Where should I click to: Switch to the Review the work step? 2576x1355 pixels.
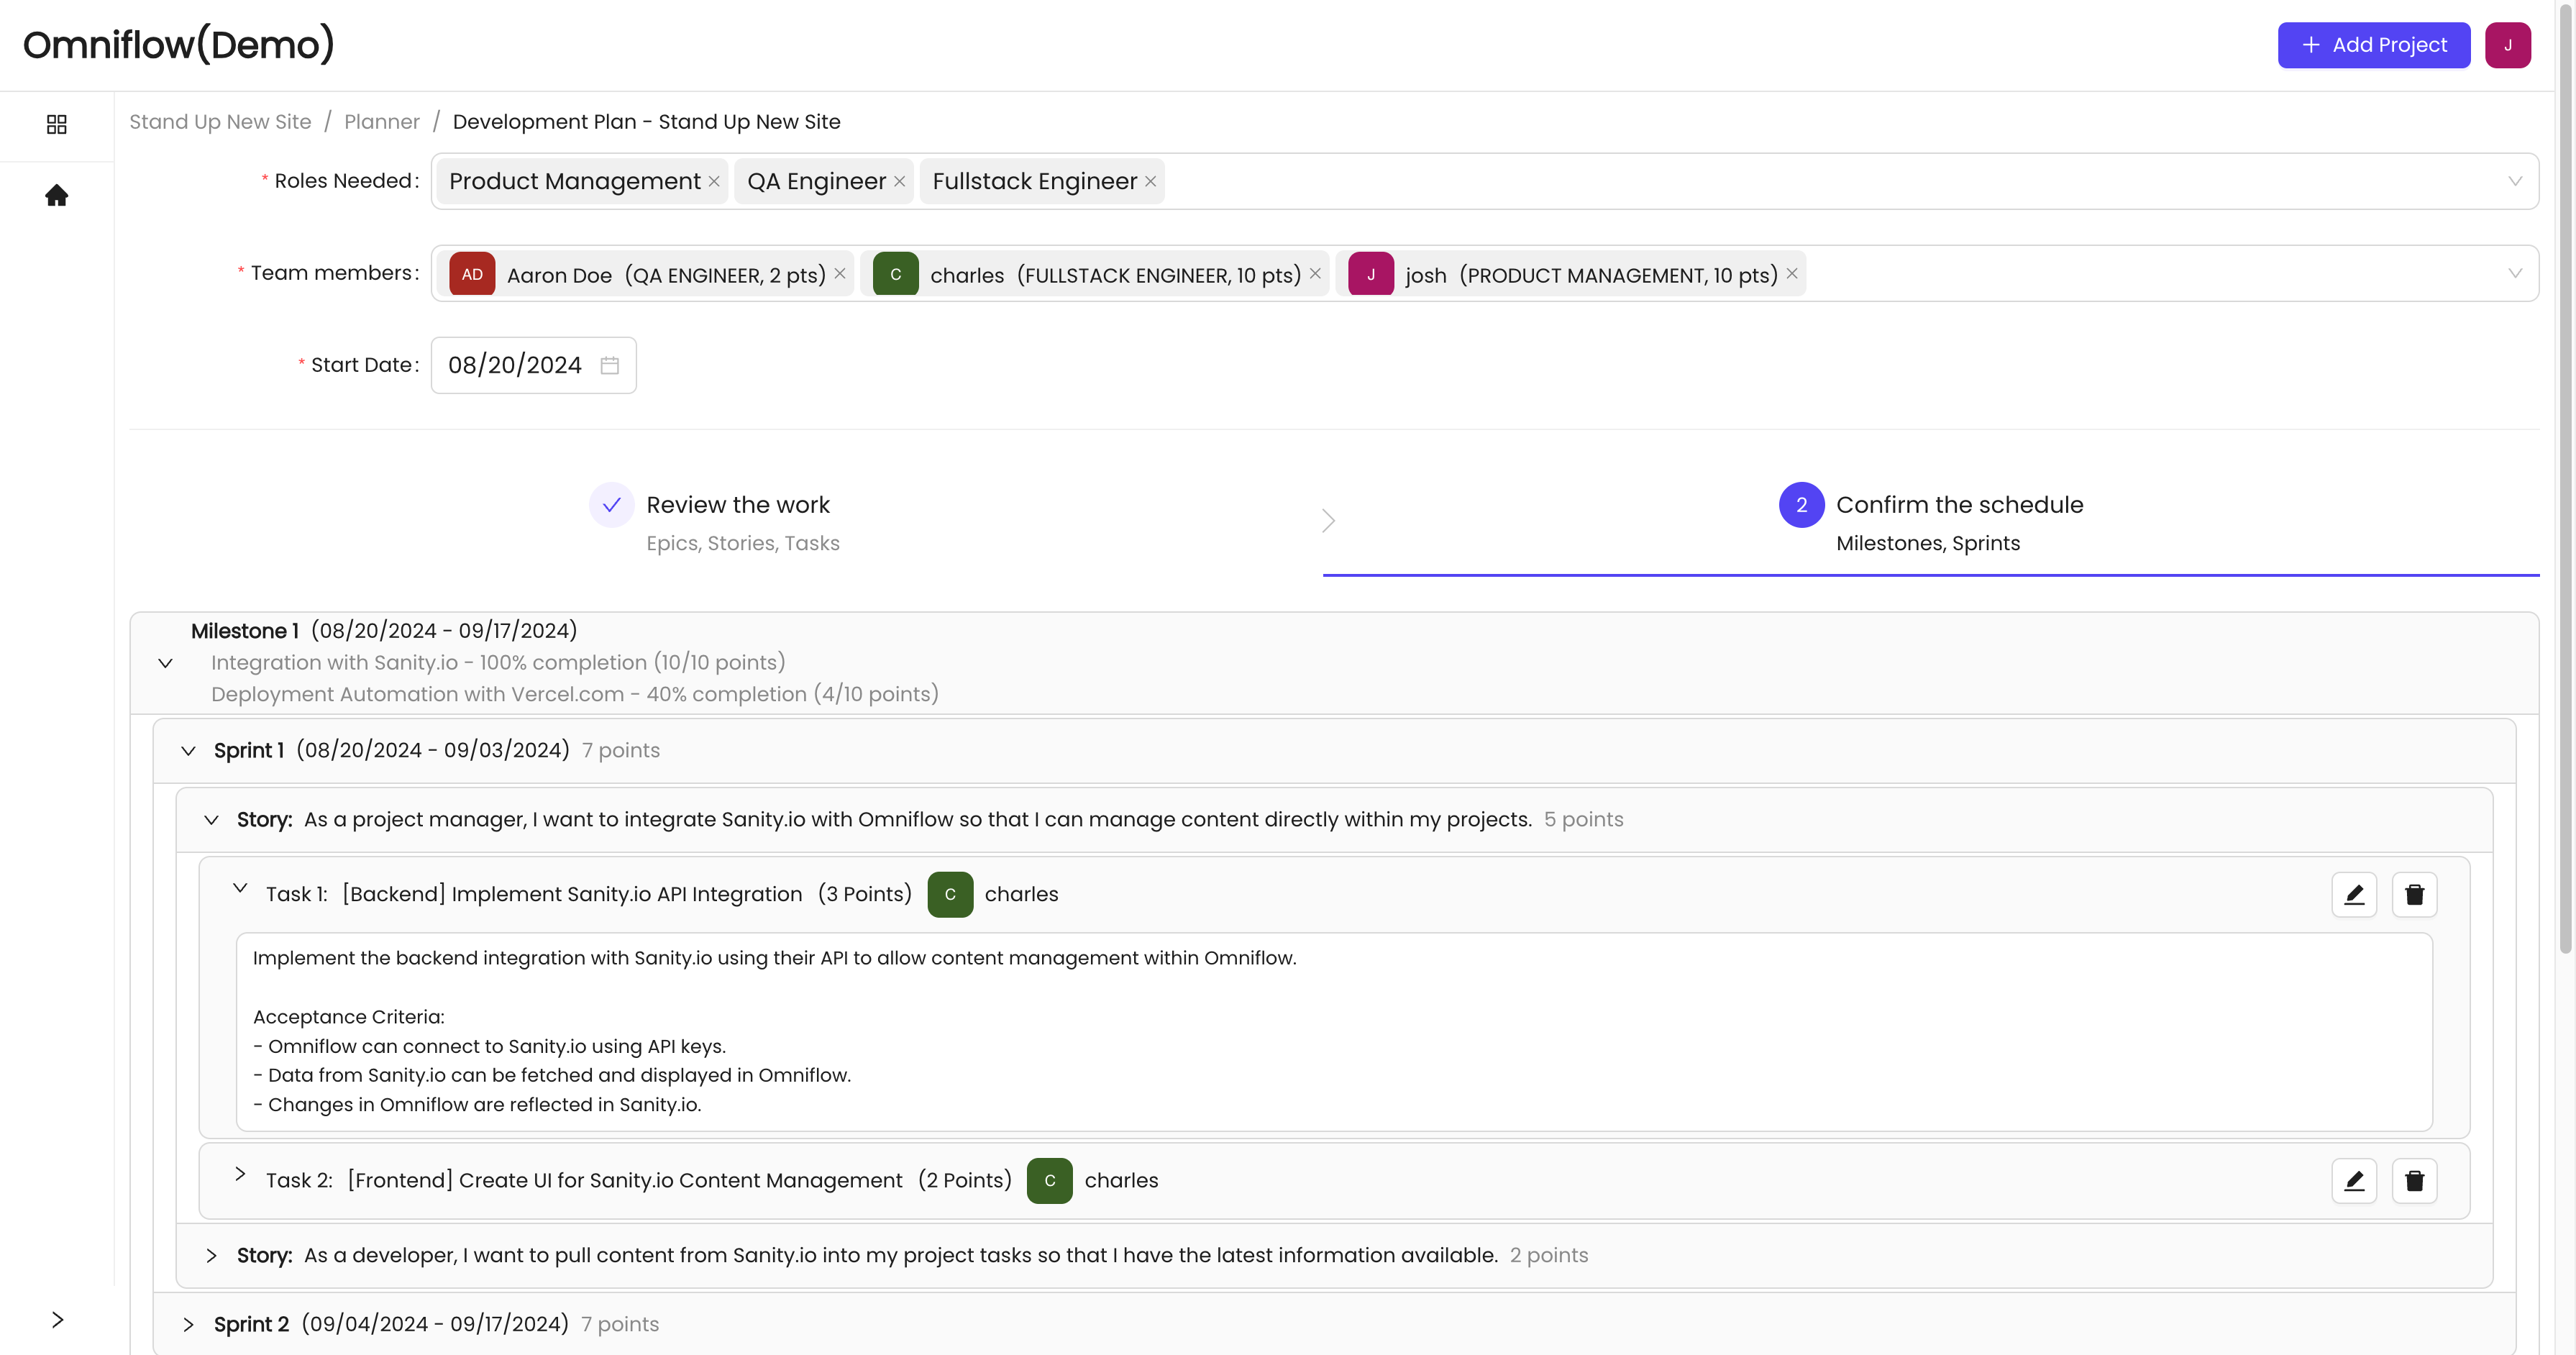click(x=738, y=505)
